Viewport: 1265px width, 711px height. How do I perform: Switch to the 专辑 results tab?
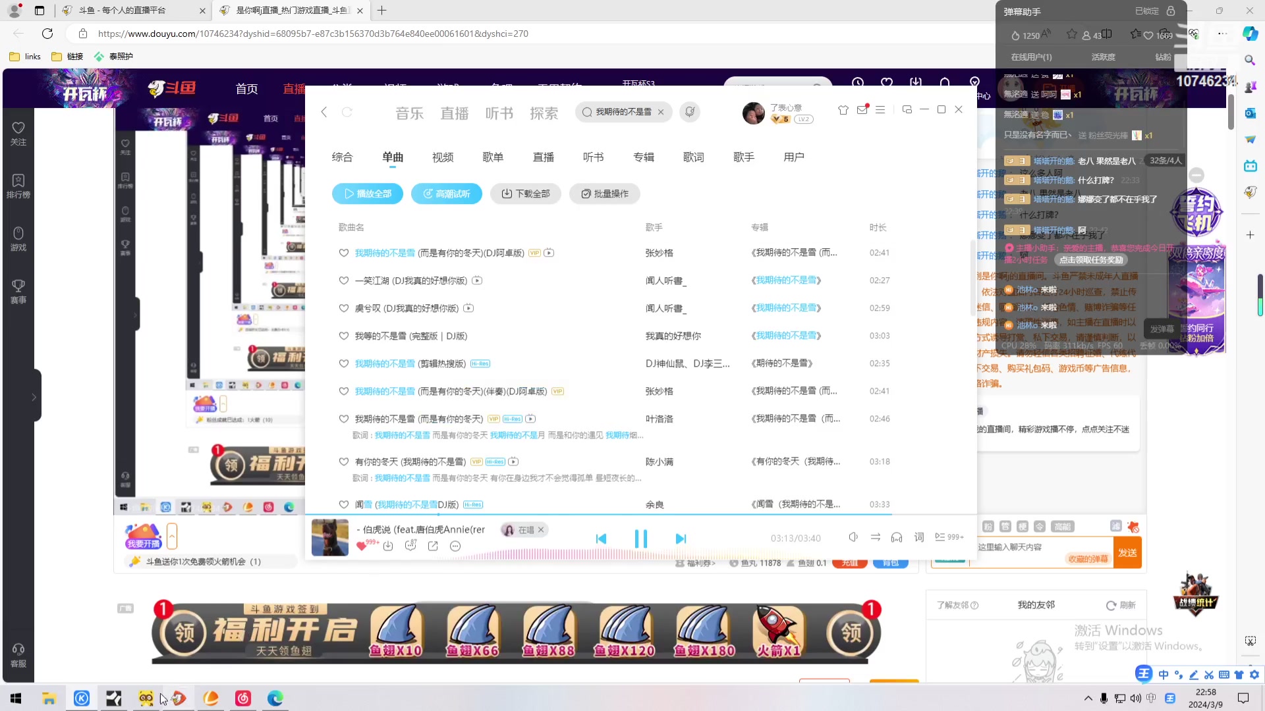tap(644, 157)
